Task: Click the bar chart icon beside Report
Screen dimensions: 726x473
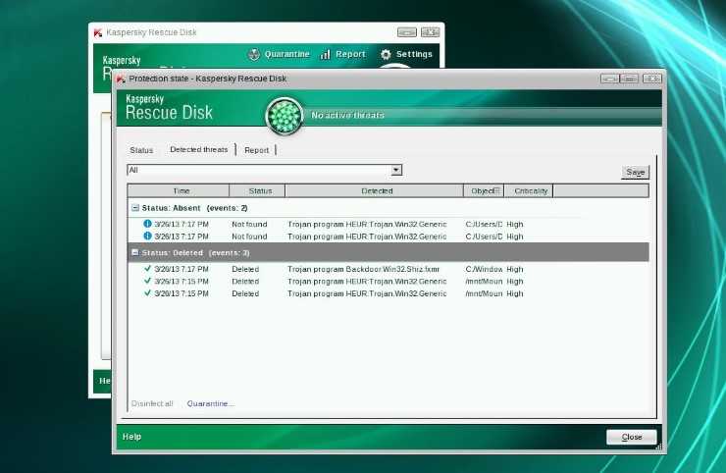Action: click(x=325, y=55)
